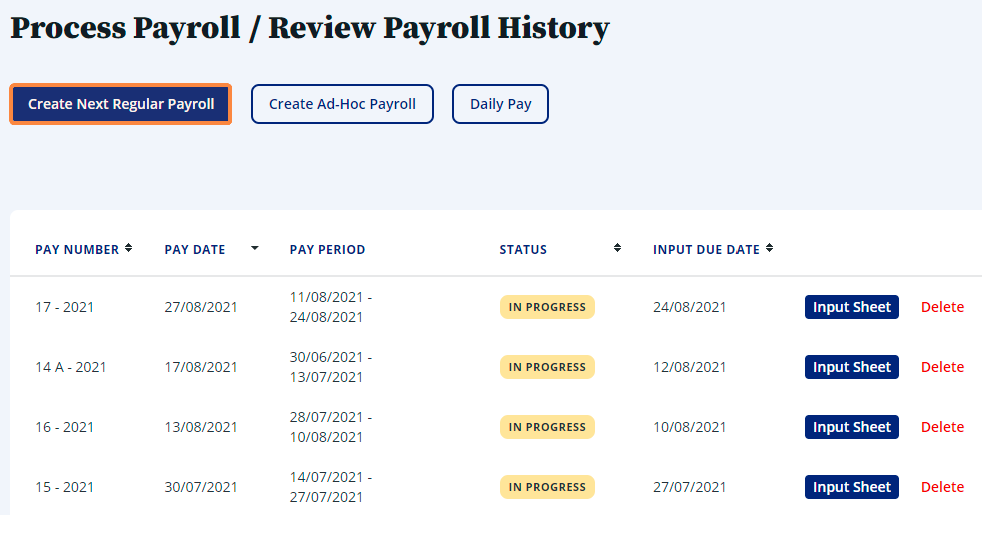The image size is (982, 548).
Task: Select pay number 16 - 2021
Action: 65,427
